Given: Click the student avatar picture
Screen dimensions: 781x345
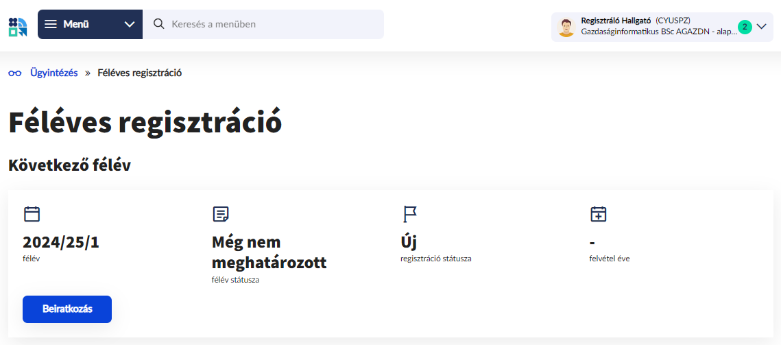Looking at the screenshot, I should pyautogui.click(x=566, y=27).
